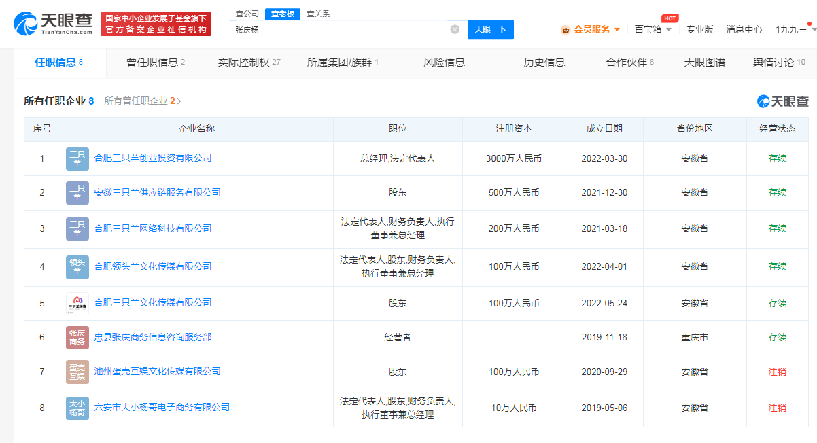The width and height of the screenshot is (817, 443).
Task: Click the 成立日期 column header
Action: point(604,128)
